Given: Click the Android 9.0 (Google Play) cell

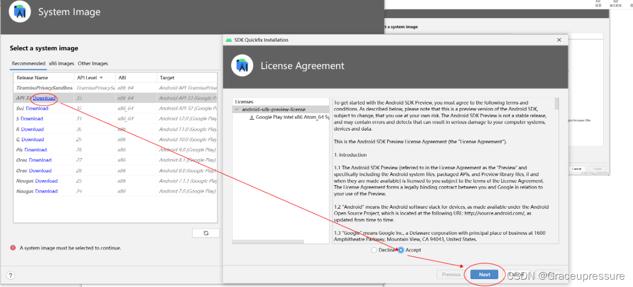Looking at the screenshot, I should click(x=188, y=150).
